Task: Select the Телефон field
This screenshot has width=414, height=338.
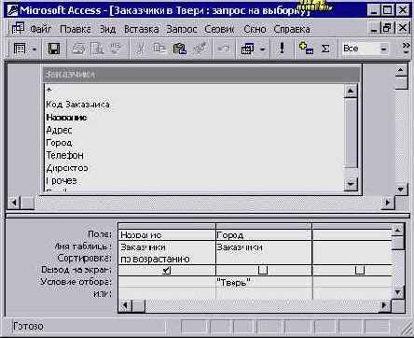Action: pyautogui.click(x=194, y=155)
